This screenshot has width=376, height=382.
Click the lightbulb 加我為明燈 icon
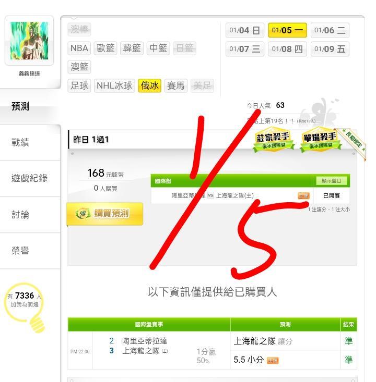(25, 307)
